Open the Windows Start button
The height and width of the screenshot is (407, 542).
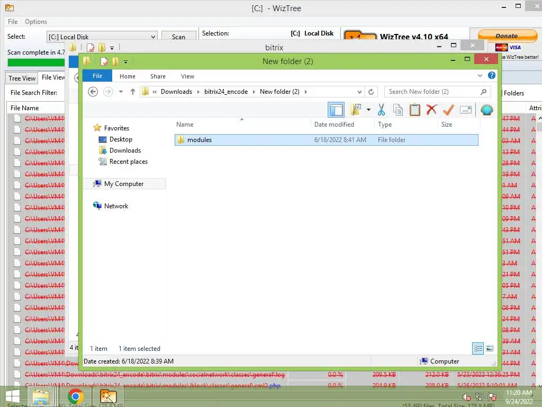(13, 397)
